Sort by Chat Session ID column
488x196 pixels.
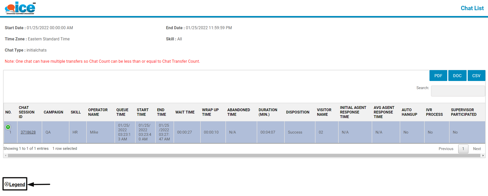(26, 112)
